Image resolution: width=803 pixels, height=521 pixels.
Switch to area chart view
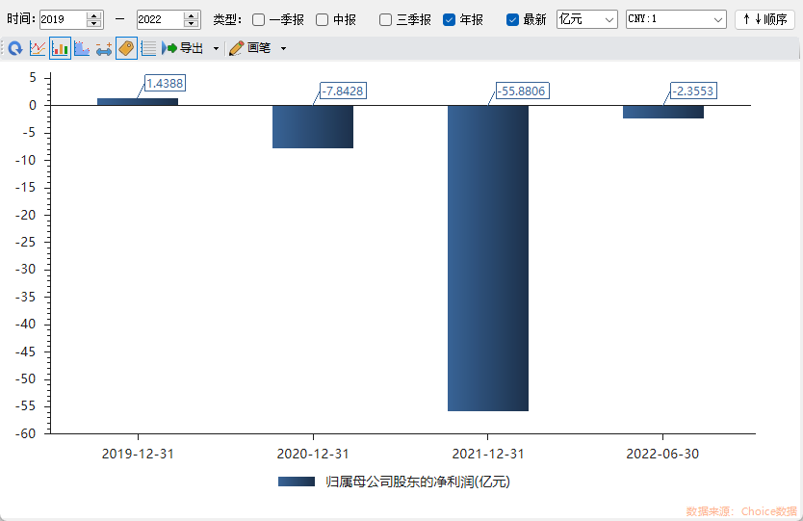[x=82, y=49]
